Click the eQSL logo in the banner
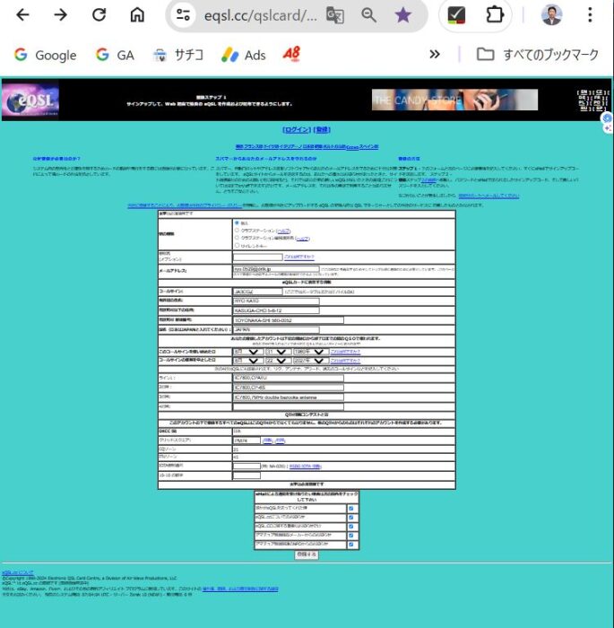The width and height of the screenshot is (614, 628). point(30,100)
